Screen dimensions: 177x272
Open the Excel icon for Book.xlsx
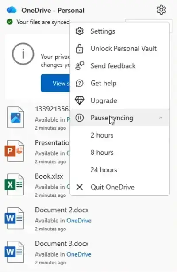[14, 184]
